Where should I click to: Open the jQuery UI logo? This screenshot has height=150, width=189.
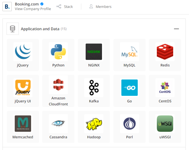pyautogui.click(x=23, y=88)
